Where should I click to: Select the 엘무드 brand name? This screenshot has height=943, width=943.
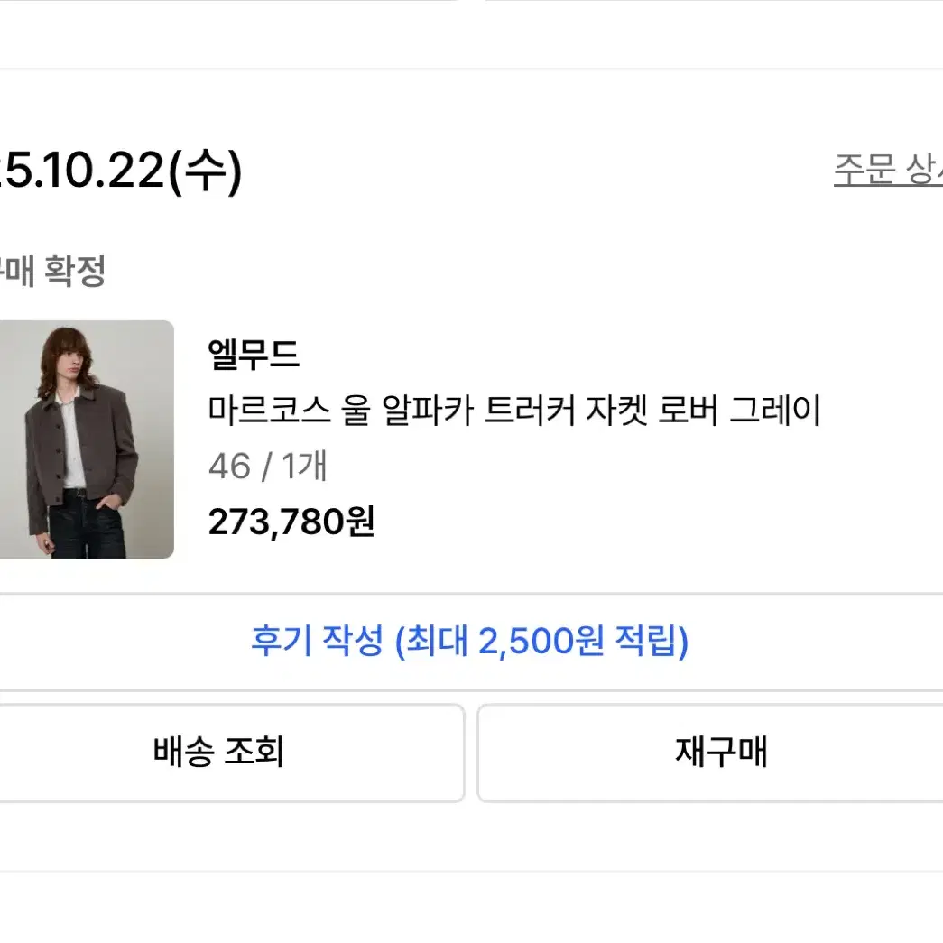tap(254, 355)
